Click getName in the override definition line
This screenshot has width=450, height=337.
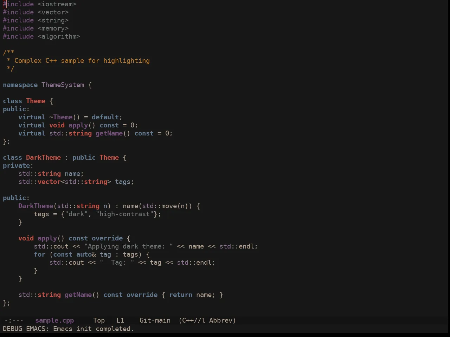[x=78, y=295]
